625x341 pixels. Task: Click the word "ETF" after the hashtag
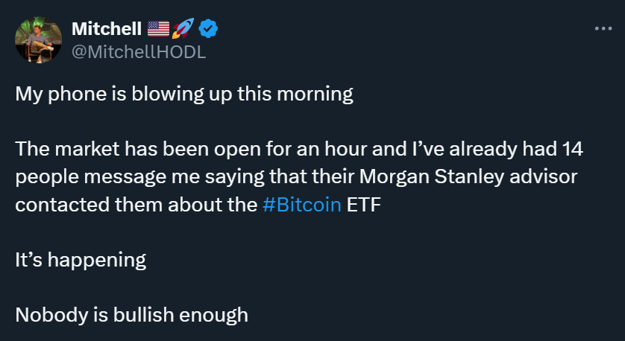[x=364, y=205]
